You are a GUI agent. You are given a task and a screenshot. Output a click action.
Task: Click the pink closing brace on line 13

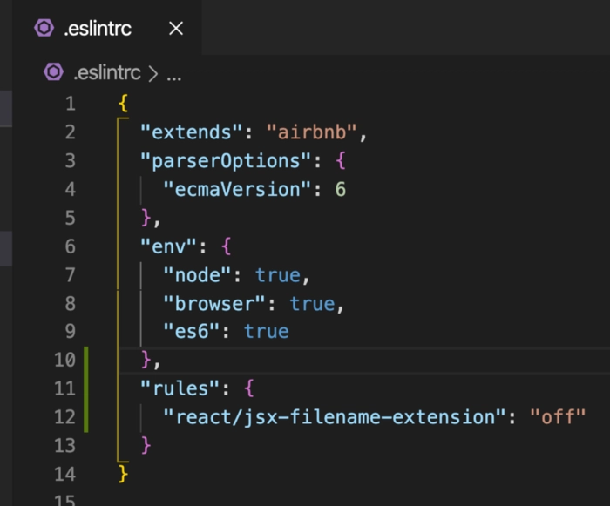tap(146, 445)
